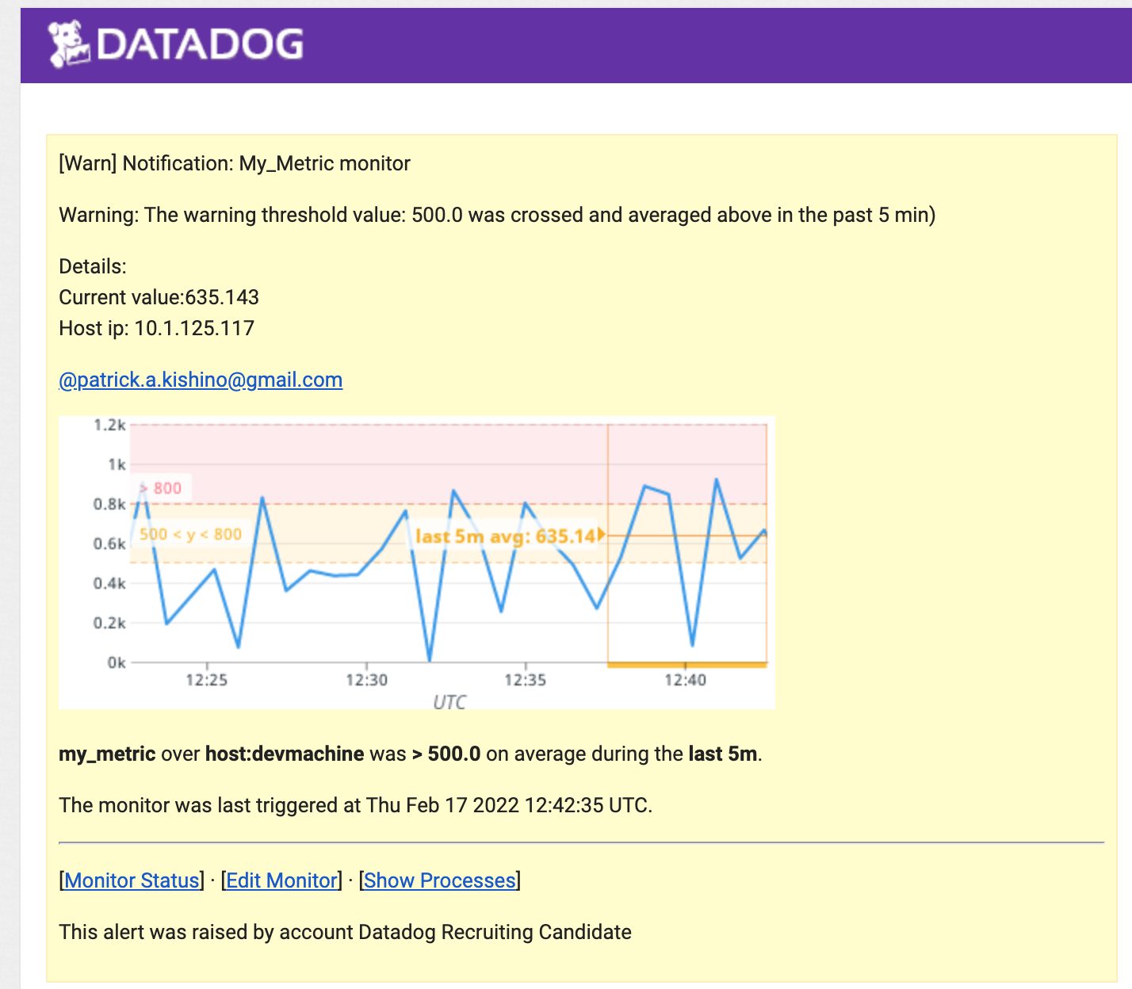
Task: Click the bold 'last 5m' text
Action: pyautogui.click(x=723, y=754)
